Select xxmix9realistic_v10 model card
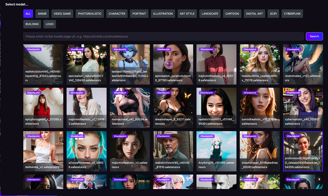 [260, 108]
